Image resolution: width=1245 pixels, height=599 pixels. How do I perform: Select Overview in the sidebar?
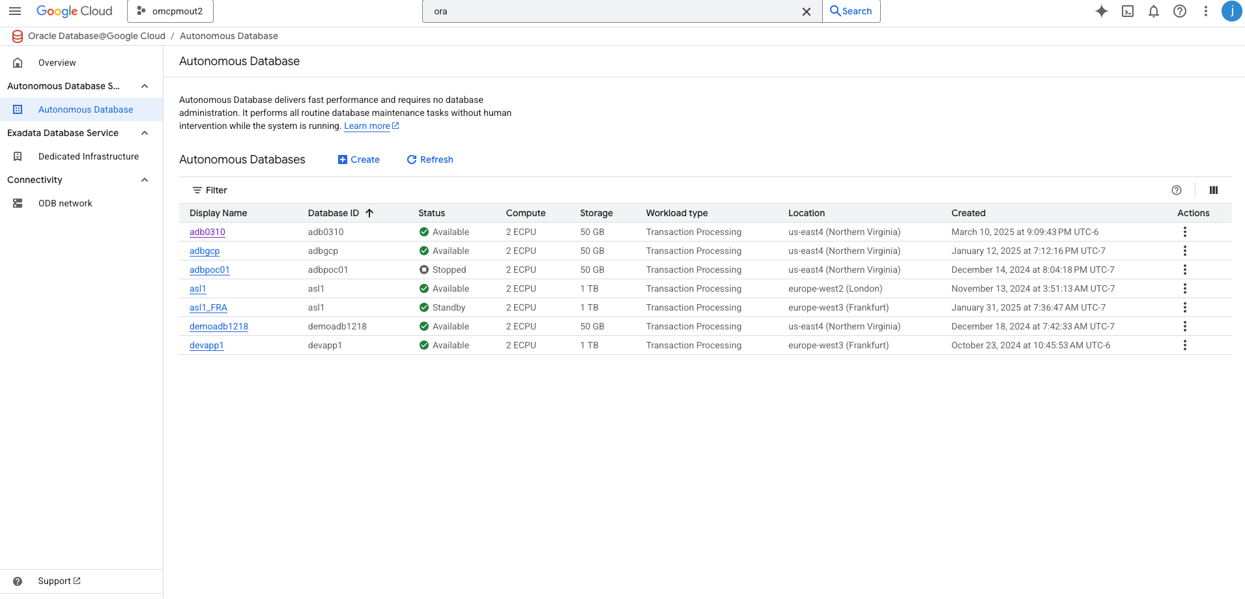pyautogui.click(x=57, y=63)
